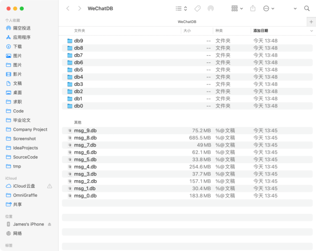
Task: Click the search magnifier icon
Action: [x=307, y=9]
